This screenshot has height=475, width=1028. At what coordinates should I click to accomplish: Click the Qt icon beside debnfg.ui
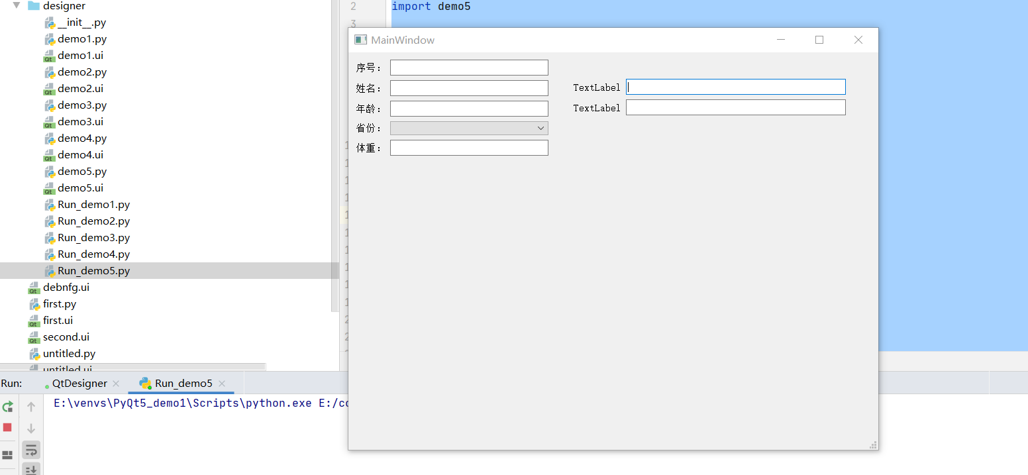click(34, 288)
